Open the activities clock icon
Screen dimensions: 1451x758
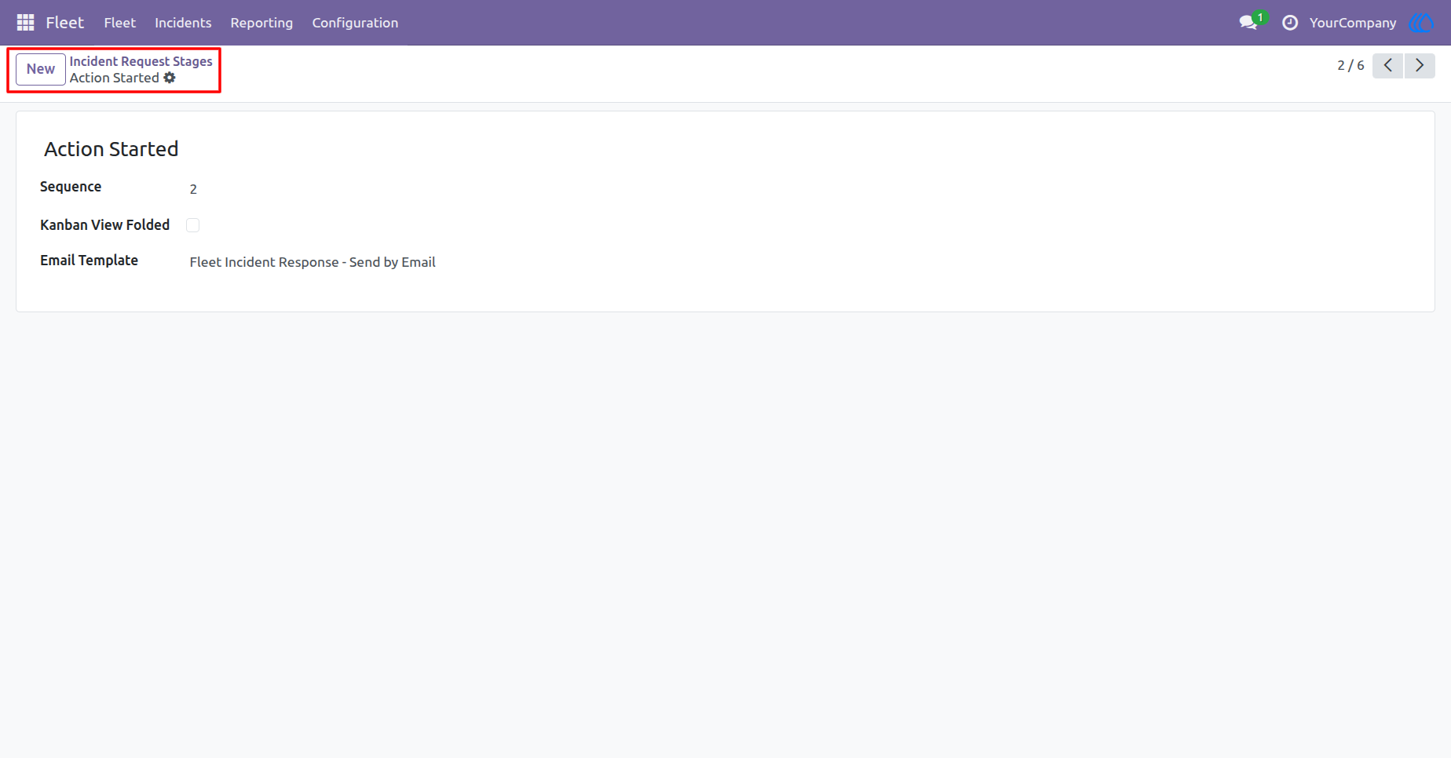1289,23
